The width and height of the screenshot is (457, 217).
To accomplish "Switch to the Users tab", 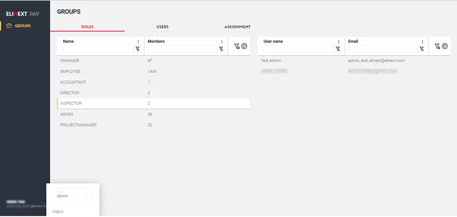I will pos(162,27).
